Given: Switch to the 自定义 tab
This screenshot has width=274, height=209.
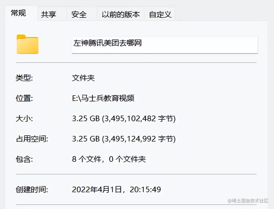Looking at the screenshot, I should [x=160, y=14].
